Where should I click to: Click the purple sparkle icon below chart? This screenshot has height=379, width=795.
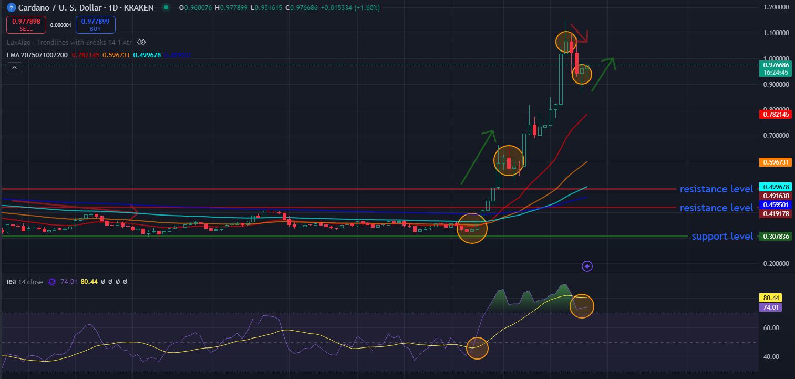[x=587, y=267]
